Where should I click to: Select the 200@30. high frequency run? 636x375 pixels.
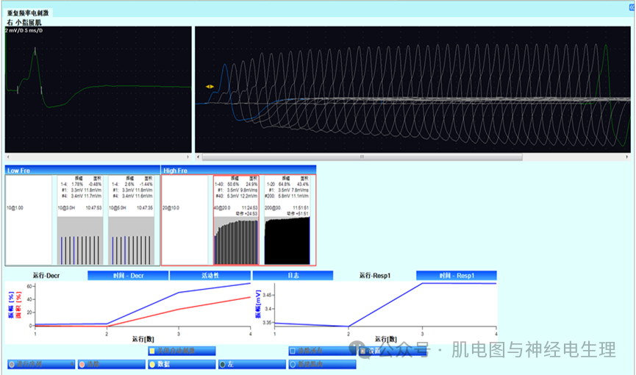point(287,221)
